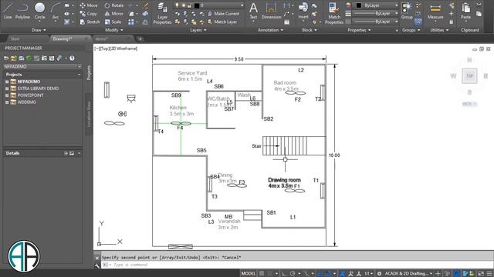494x277 pixels.
Task: Click the command line input field
Action: point(296,265)
